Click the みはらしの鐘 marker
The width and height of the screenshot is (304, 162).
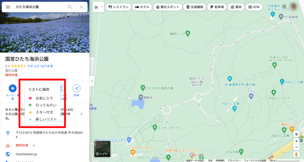282,82
